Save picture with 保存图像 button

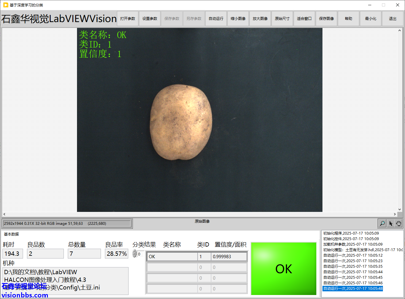tap(326, 19)
